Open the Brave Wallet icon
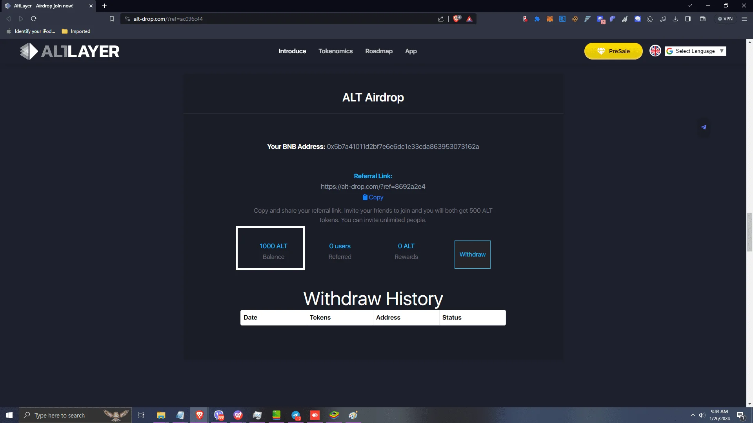Image resolution: width=753 pixels, height=423 pixels. 703,19
